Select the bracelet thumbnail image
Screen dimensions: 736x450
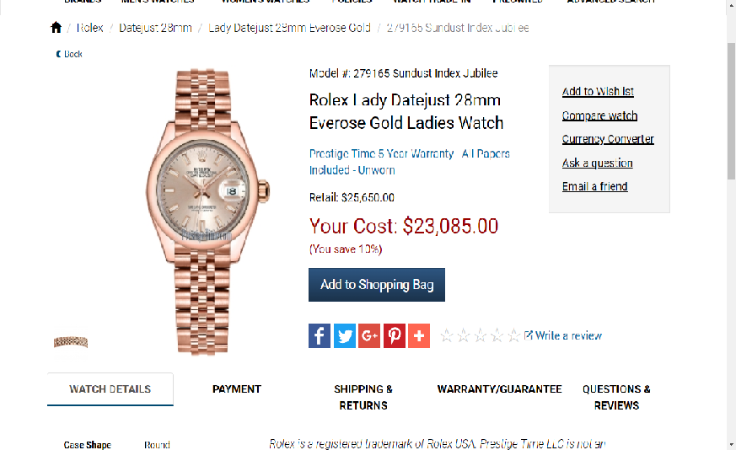pyautogui.click(x=71, y=342)
